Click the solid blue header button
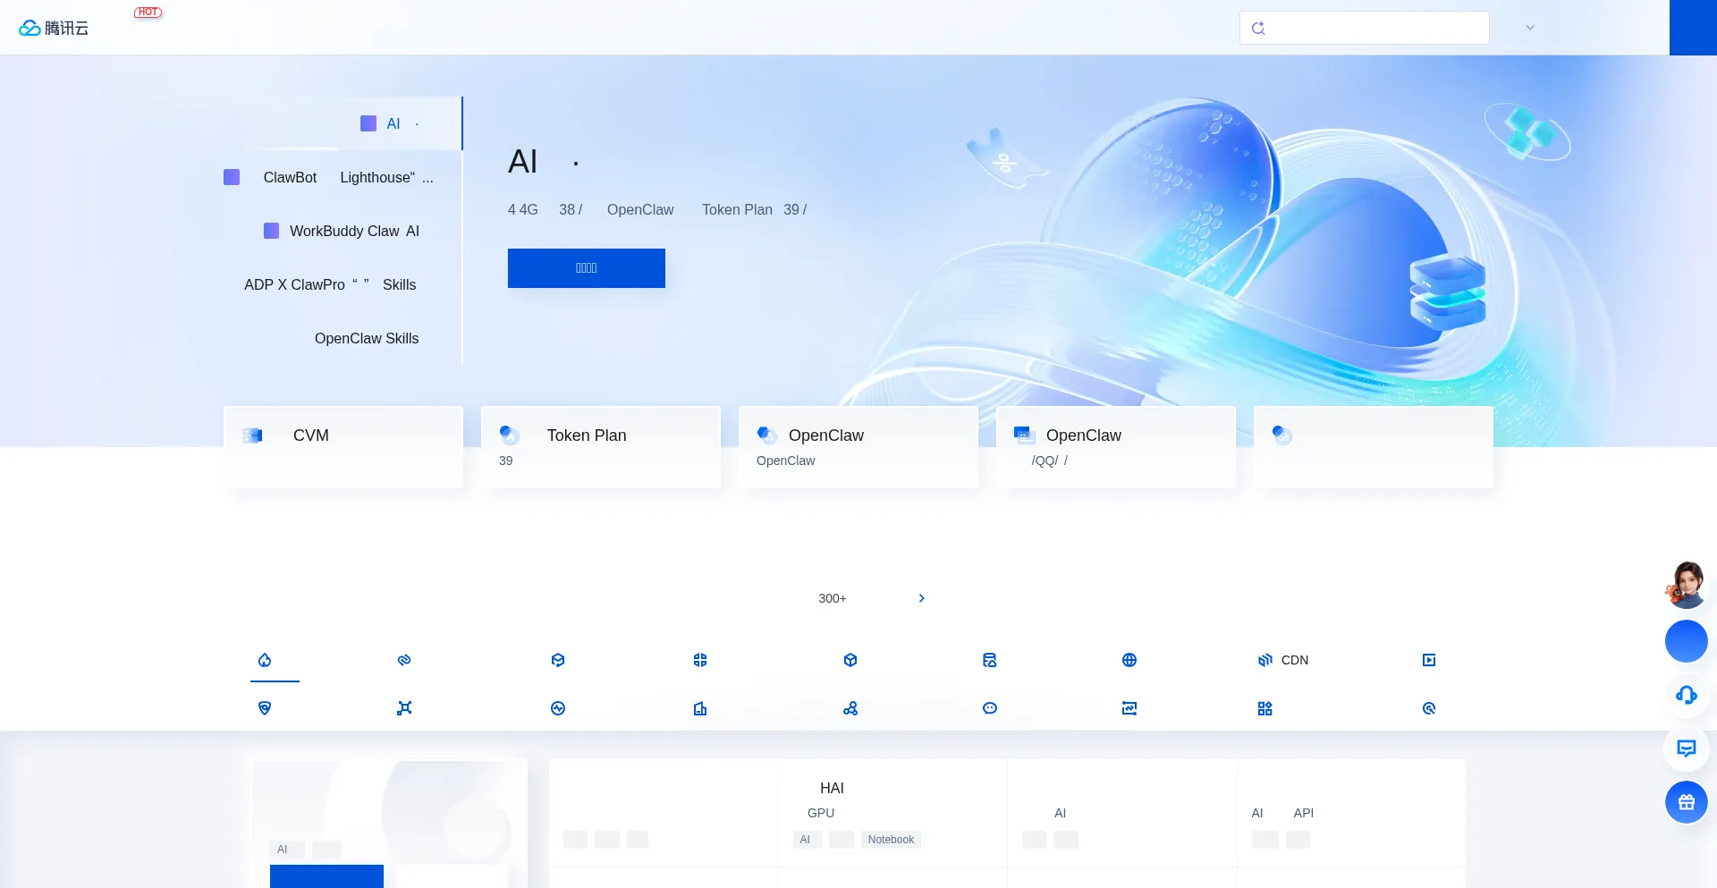1717x888 pixels. 1693,28
